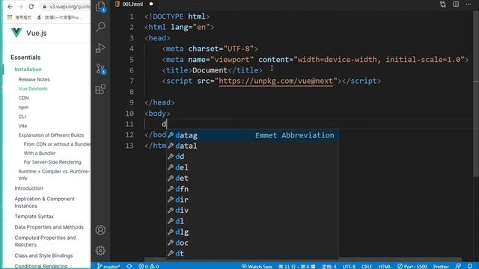Choose the dfn suggestion
Image resolution: width=479 pixels, height=269 pixels.
[x=252, y=189]
